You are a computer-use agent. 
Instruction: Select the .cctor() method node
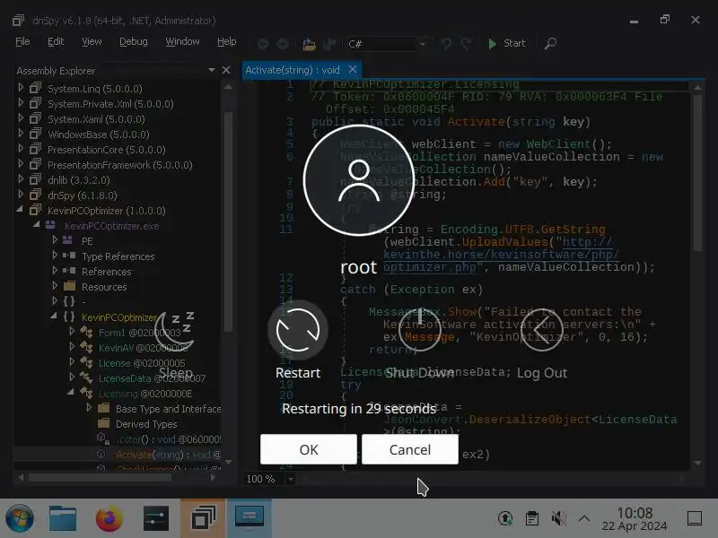[x=168, y=439]
